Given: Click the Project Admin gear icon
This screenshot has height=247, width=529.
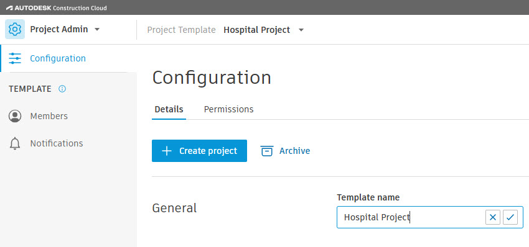Looking at the screenshot, I should pyautogui.click(x=15, y=29).
